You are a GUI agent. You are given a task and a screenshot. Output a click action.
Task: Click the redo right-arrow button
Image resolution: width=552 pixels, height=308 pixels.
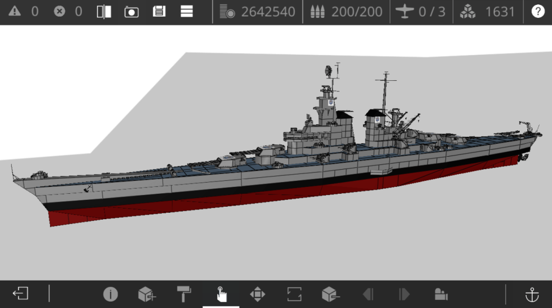[404, 294]
